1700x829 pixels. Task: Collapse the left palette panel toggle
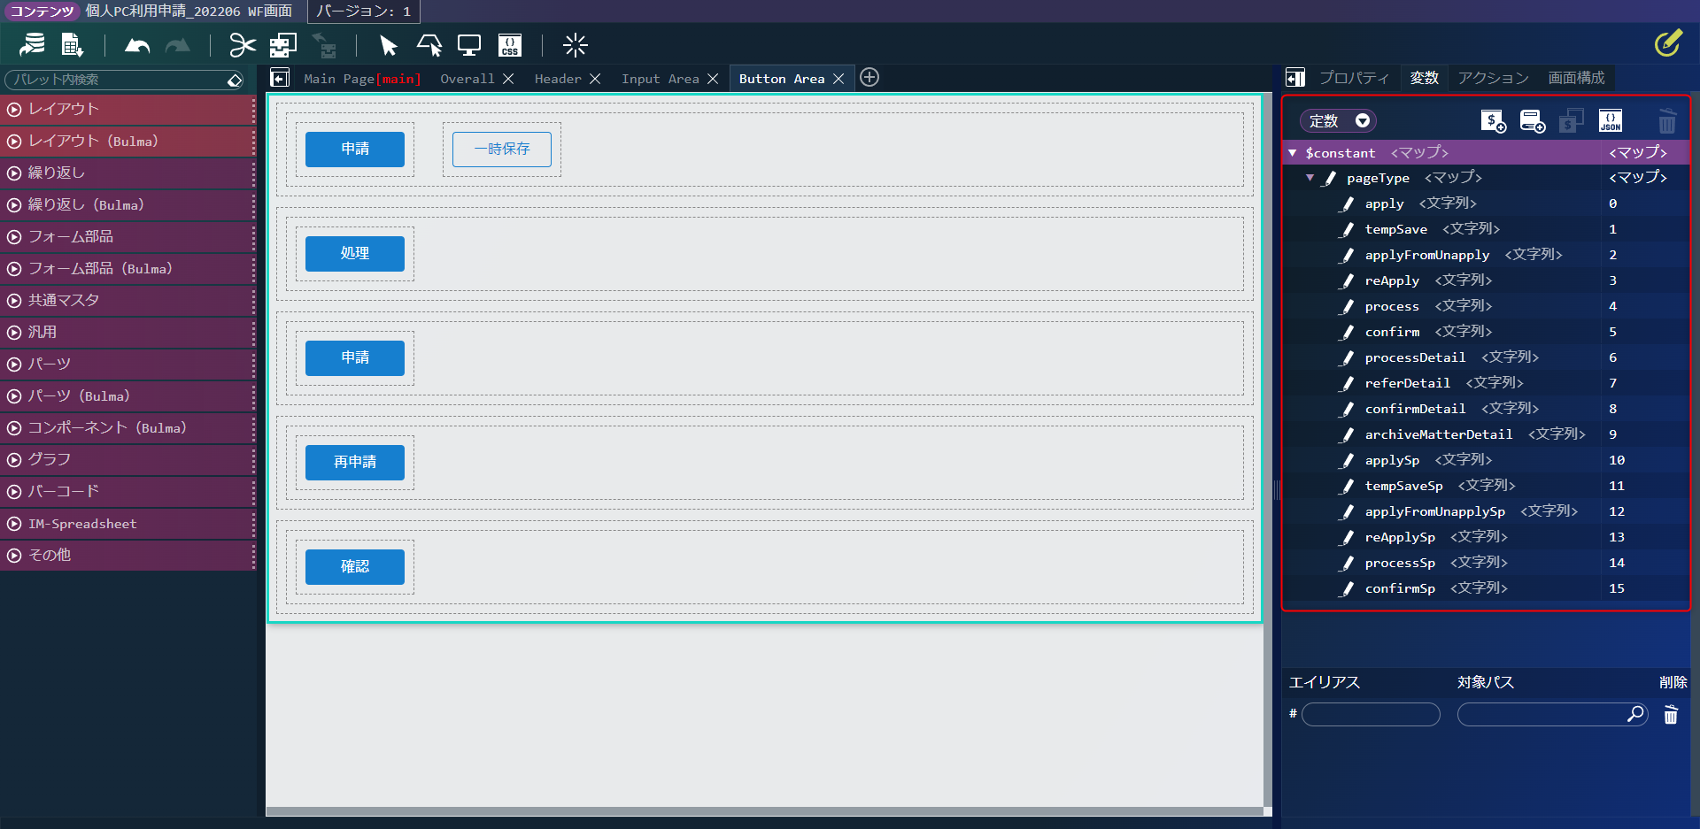point(280,78)
